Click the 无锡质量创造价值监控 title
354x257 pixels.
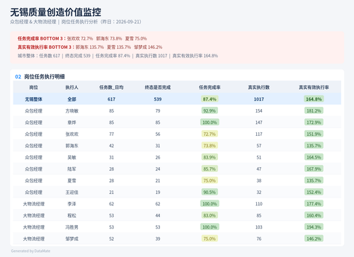[x=56, y=12]
